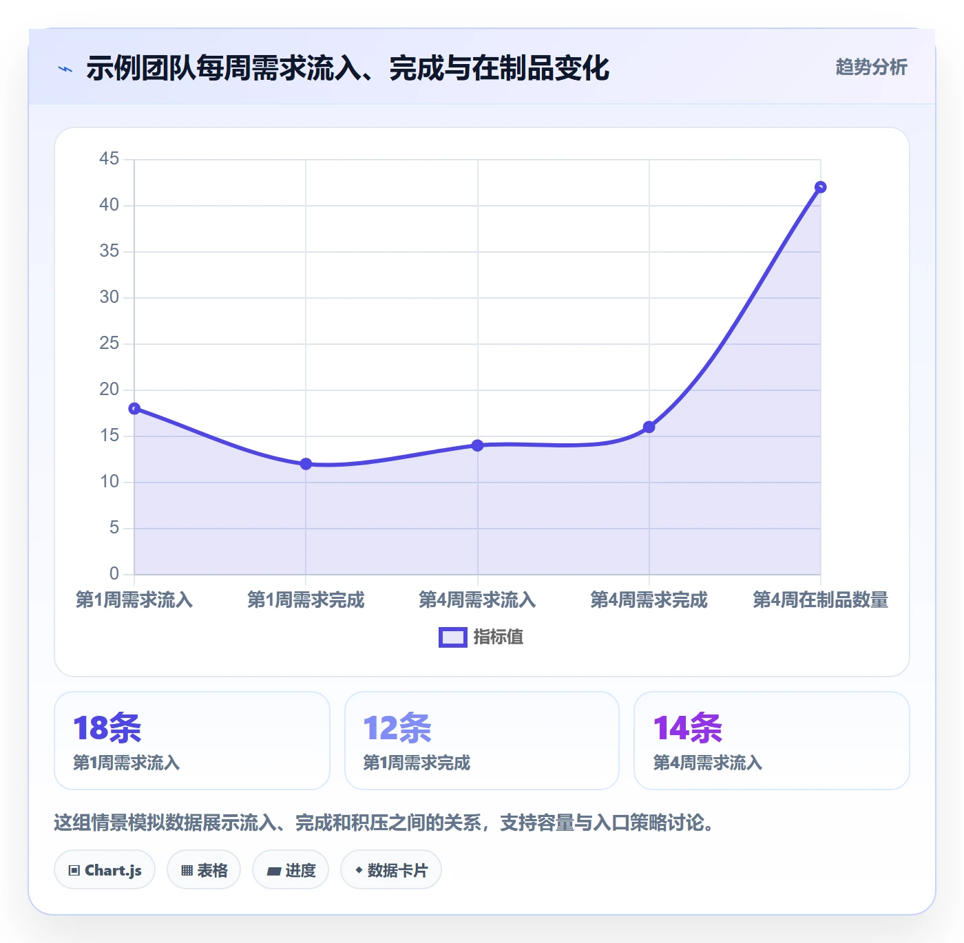Click the x-axis label 第4周在制品数量
The width and height of the screenshot is (964, 943).
point(820,600)
